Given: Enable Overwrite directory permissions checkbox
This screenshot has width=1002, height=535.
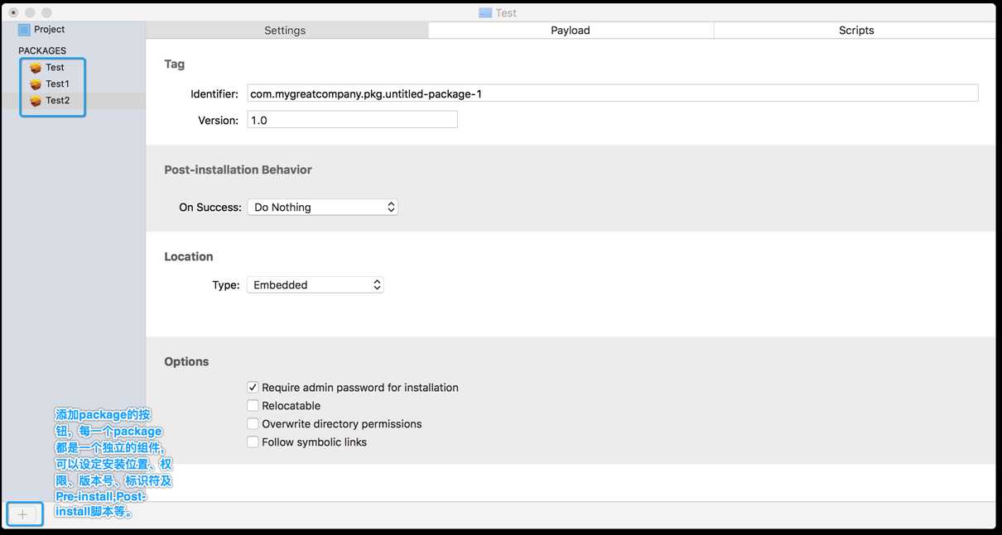Looking at the screenshot, I should coord(253,423).
